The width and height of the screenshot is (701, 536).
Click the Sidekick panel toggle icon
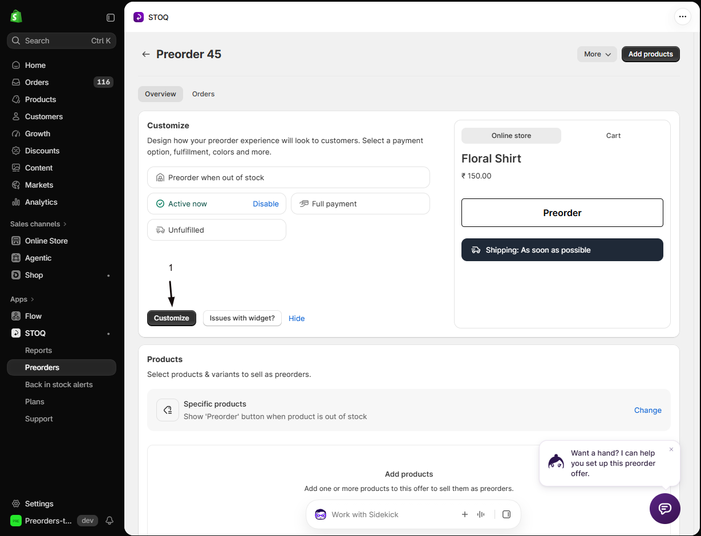(x=506, y=514)
